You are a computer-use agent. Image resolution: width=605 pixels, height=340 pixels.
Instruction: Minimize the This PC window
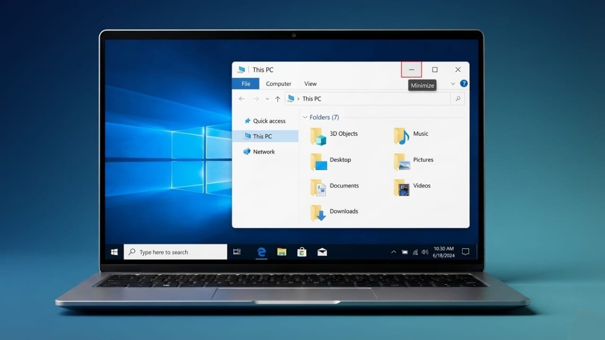411,69
